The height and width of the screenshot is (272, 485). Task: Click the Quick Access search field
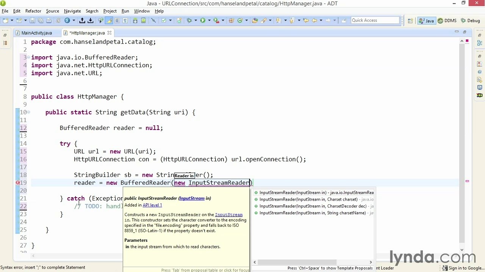pyautogui.click(x=375, y=20)
